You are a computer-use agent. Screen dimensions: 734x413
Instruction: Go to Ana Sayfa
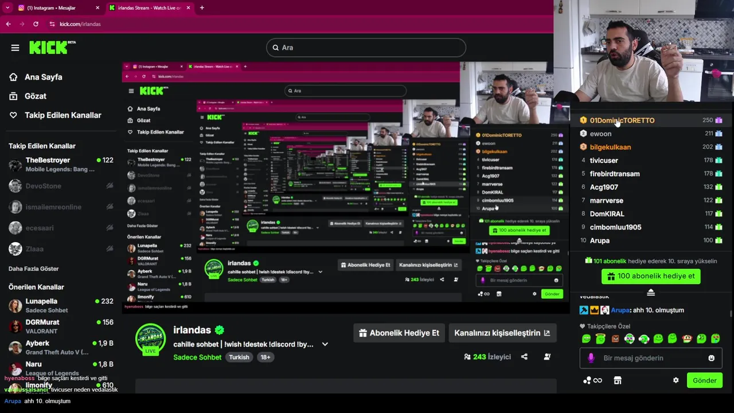click(37, 77)
